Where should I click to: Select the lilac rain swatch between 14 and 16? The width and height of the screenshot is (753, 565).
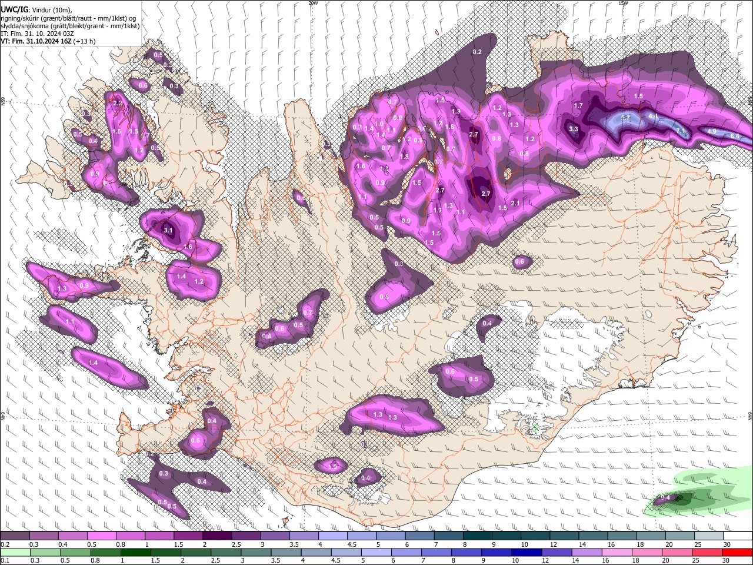(x=586, y=552)
